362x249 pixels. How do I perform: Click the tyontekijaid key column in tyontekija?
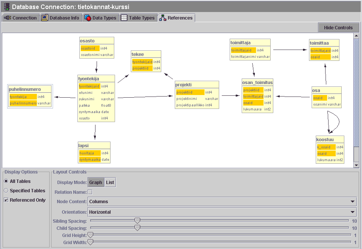[89, 86]
